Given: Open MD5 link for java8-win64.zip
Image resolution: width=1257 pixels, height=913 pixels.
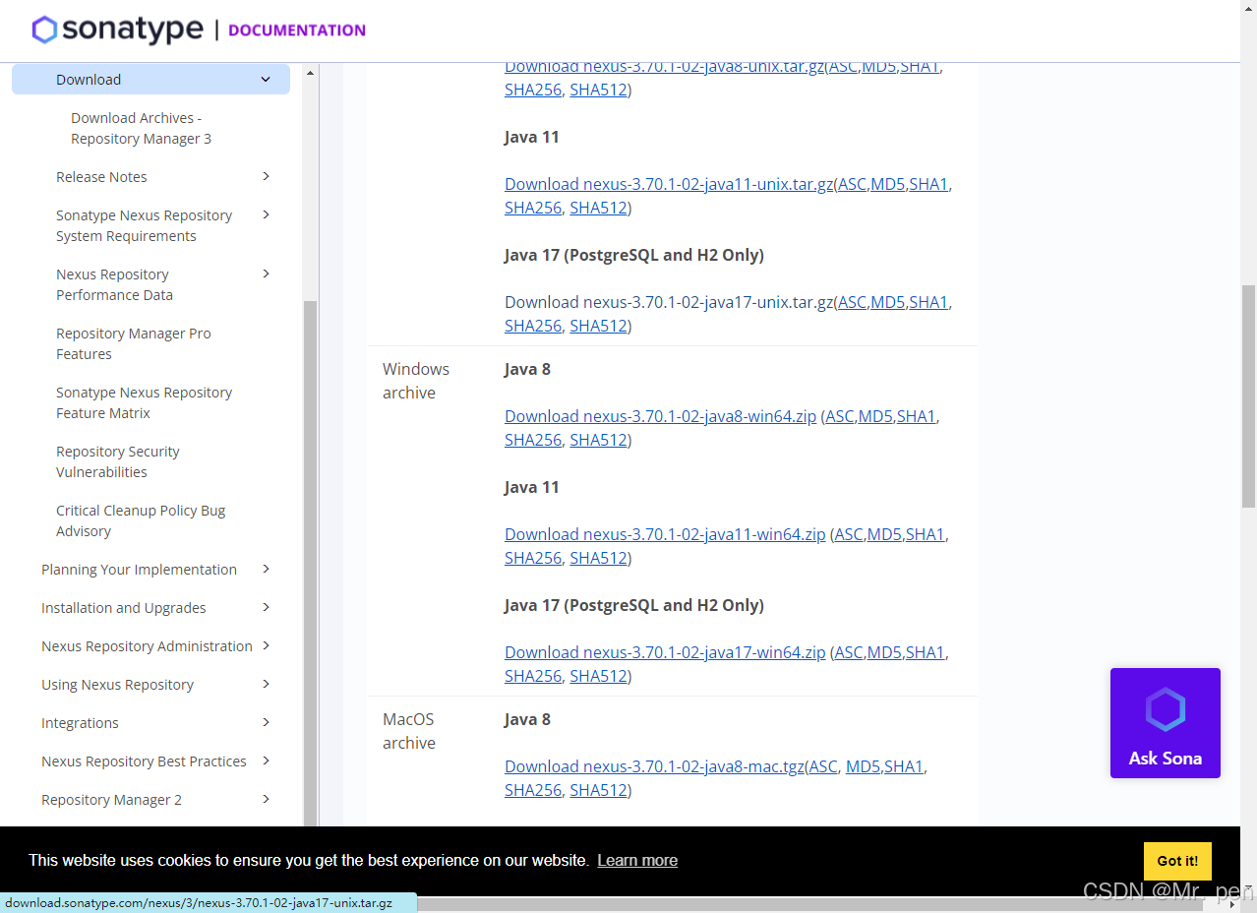Looking at the screenshot, I should click(875, 416).
